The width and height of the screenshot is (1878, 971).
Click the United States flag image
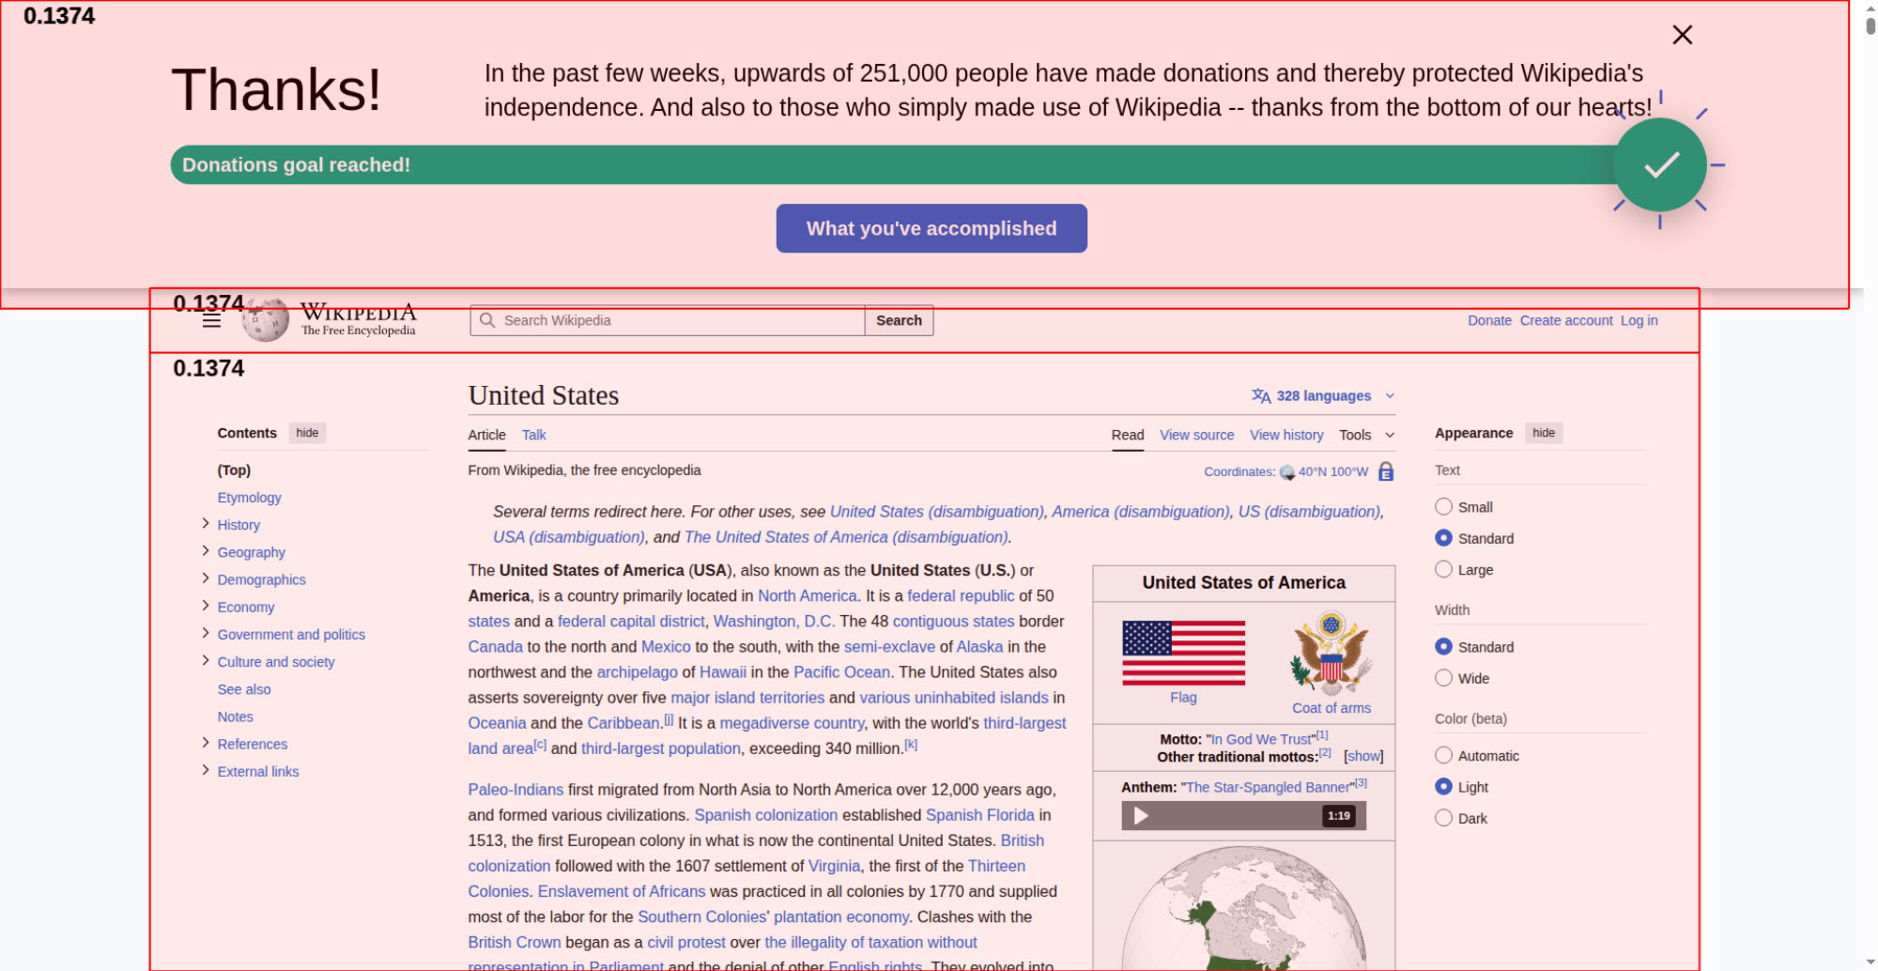coord(1183,653)
